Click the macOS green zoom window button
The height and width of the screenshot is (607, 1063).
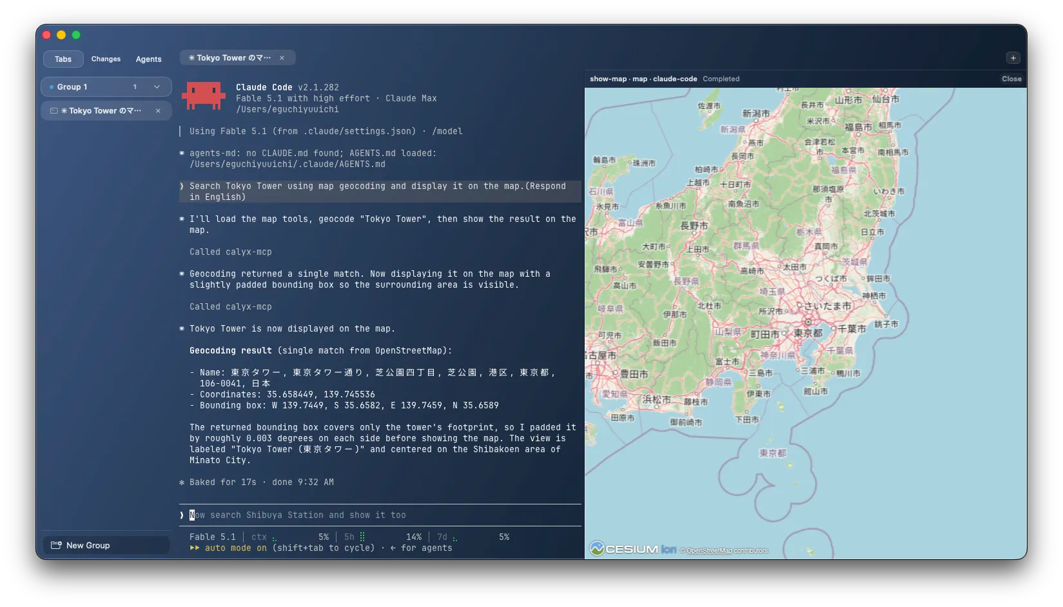point(76,35)
